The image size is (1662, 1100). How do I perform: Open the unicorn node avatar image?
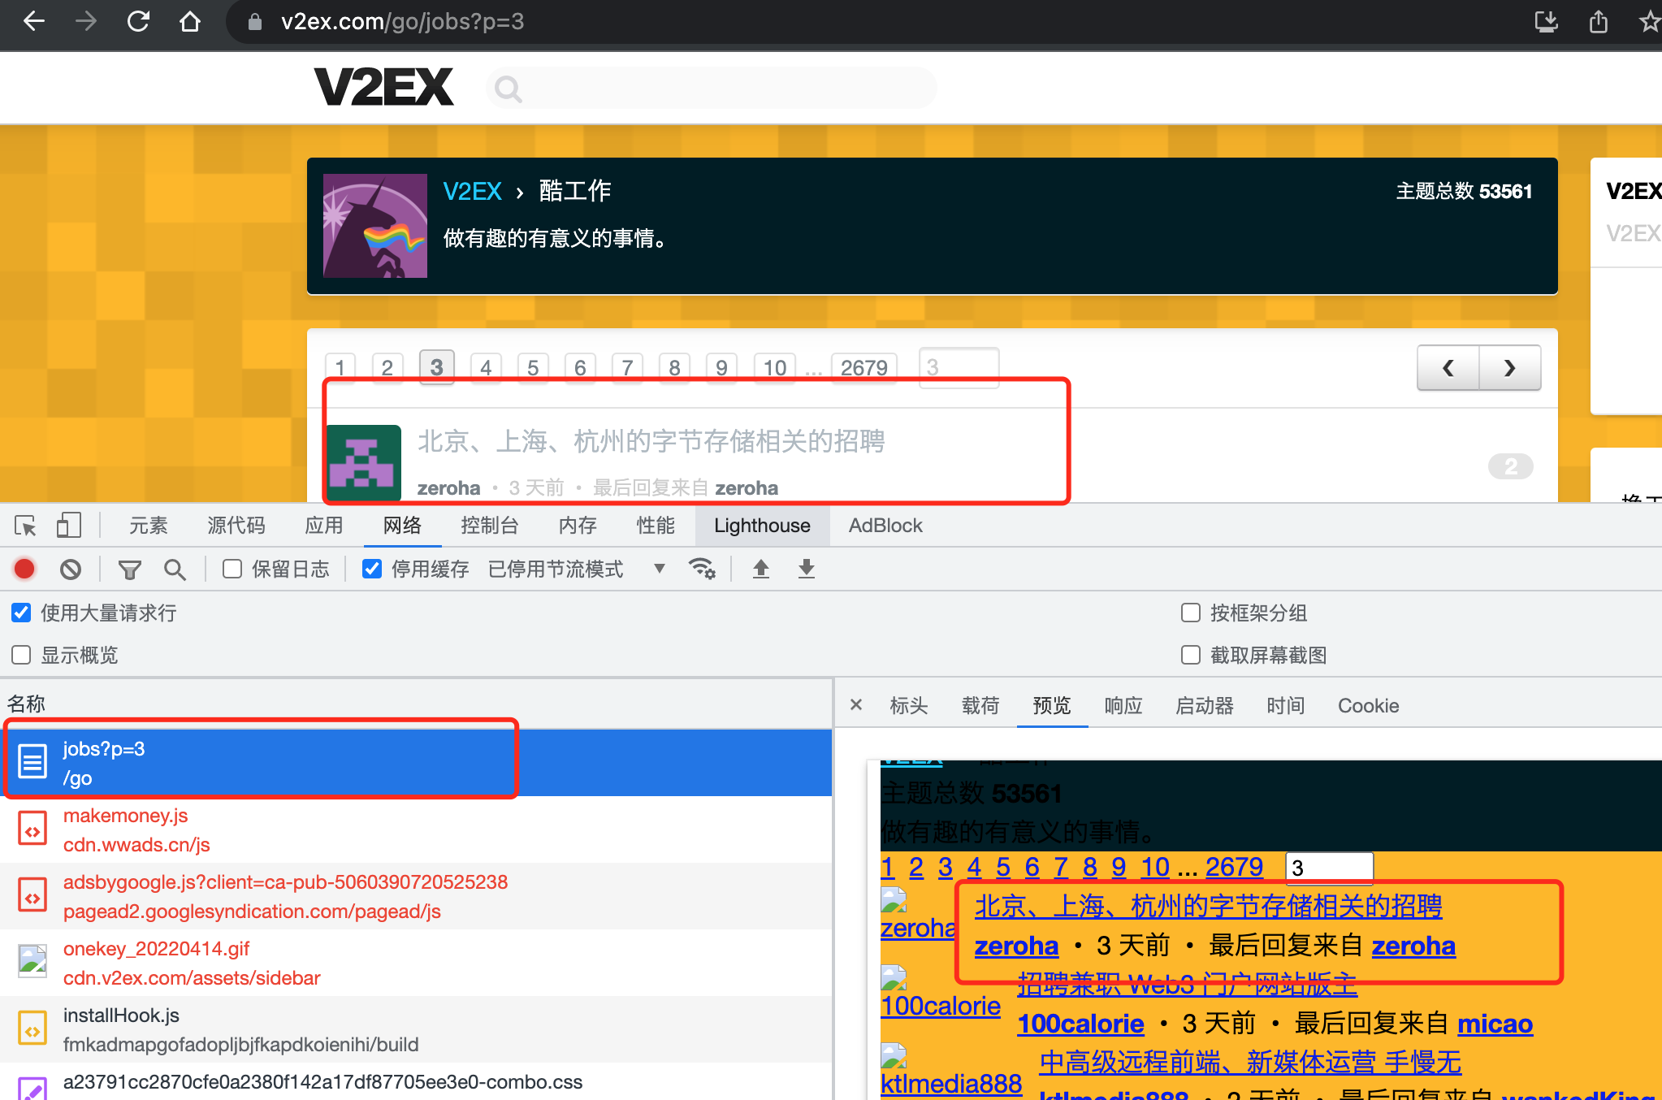[375, 226]
